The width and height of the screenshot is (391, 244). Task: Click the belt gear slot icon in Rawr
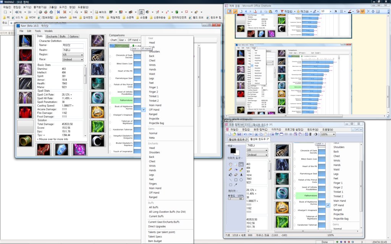pos(98,55)
